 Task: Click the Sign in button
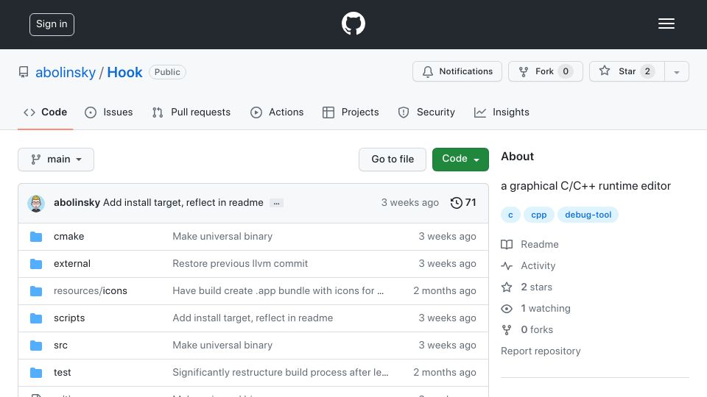52,24
